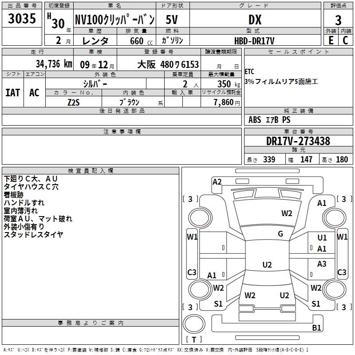Image resolution: width=355 pixels, height=355 pixels.
Task: Click the A3 scratch marker on diagram
Action: click(x=322, y=264)
